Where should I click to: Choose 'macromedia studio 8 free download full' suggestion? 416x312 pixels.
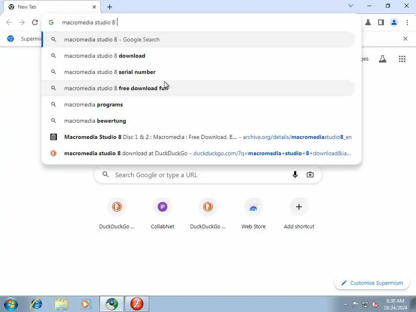(x=198, y=88)
